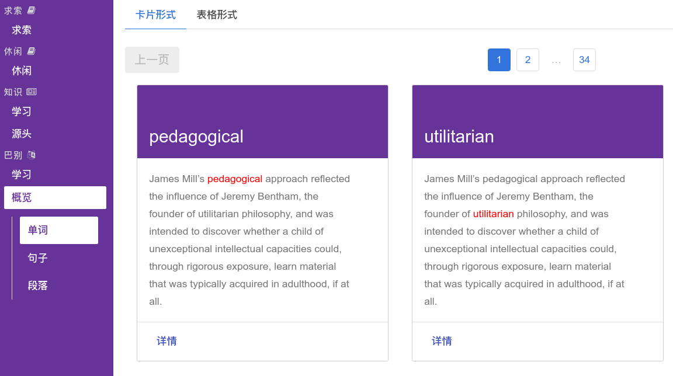Open 详情 link on the pedagogical card
Screen dimensions: 673x376
tap(167, 341)
